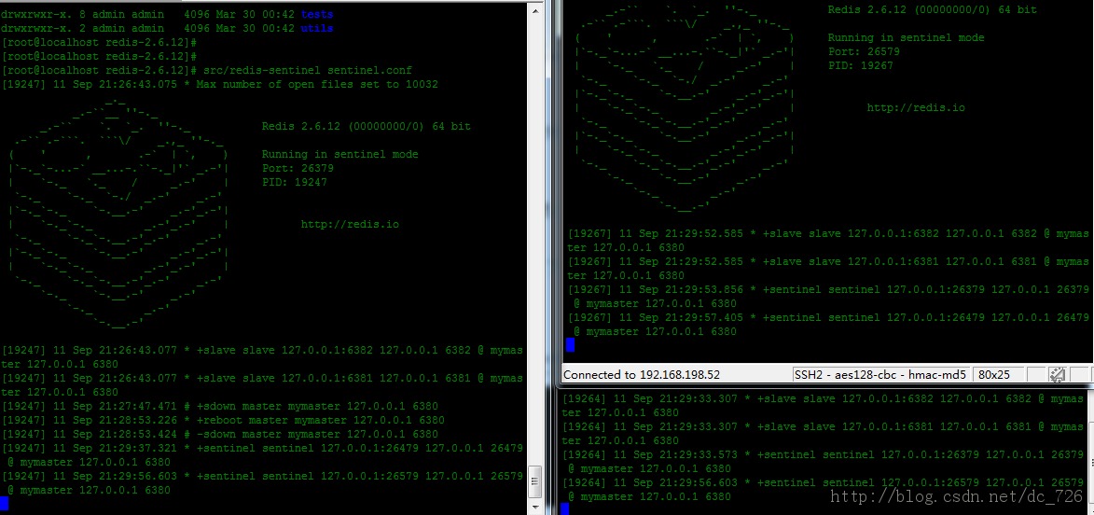Click 'PID: 19247' in left terminal
The width and height of the screenshot is (1094, 515).
pos(295,182)
